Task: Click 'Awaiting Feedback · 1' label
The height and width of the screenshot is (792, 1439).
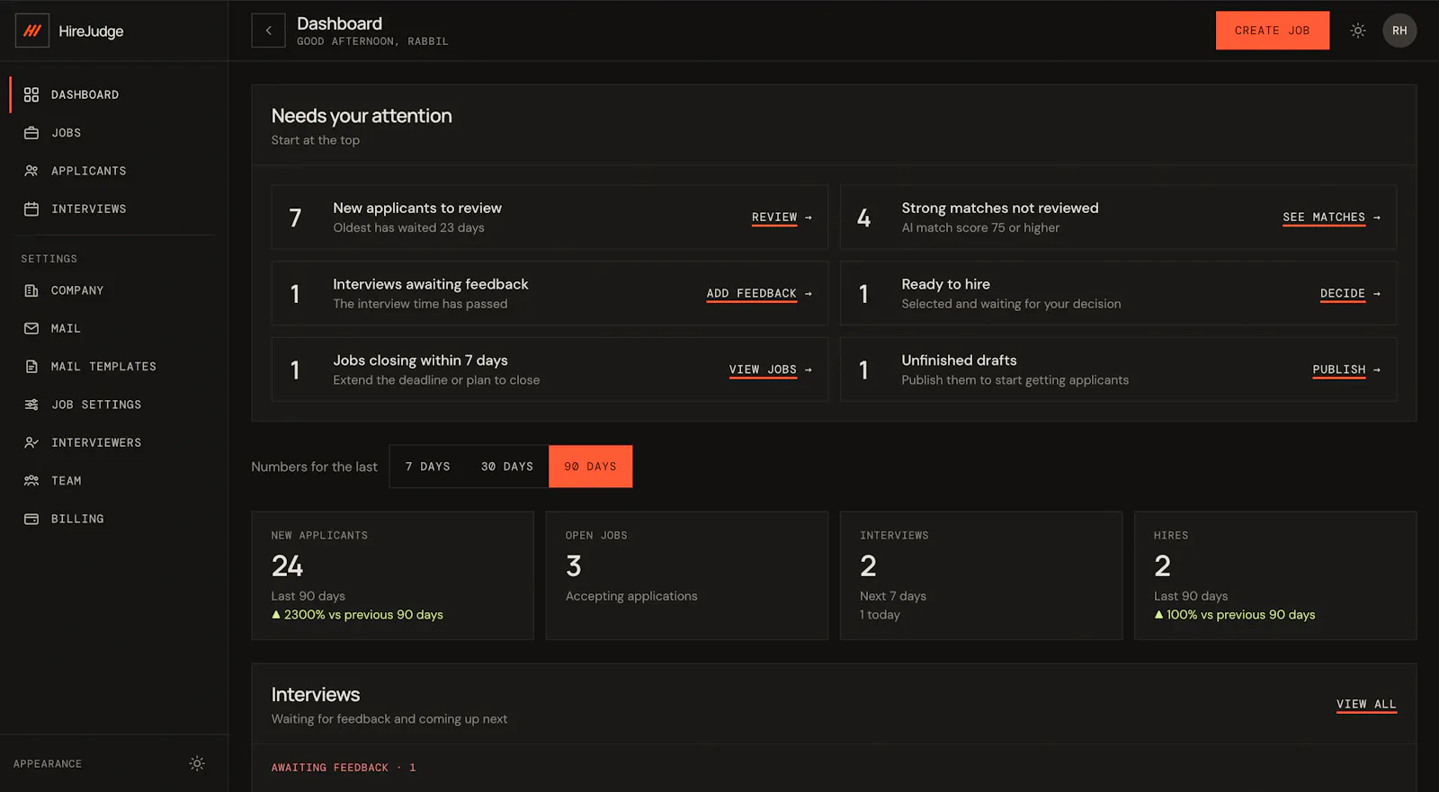Action: point(344,768)
